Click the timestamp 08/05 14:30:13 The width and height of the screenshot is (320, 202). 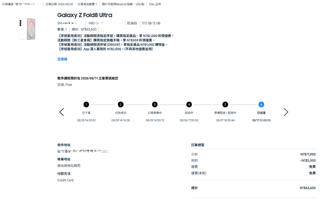click(155, 120)
